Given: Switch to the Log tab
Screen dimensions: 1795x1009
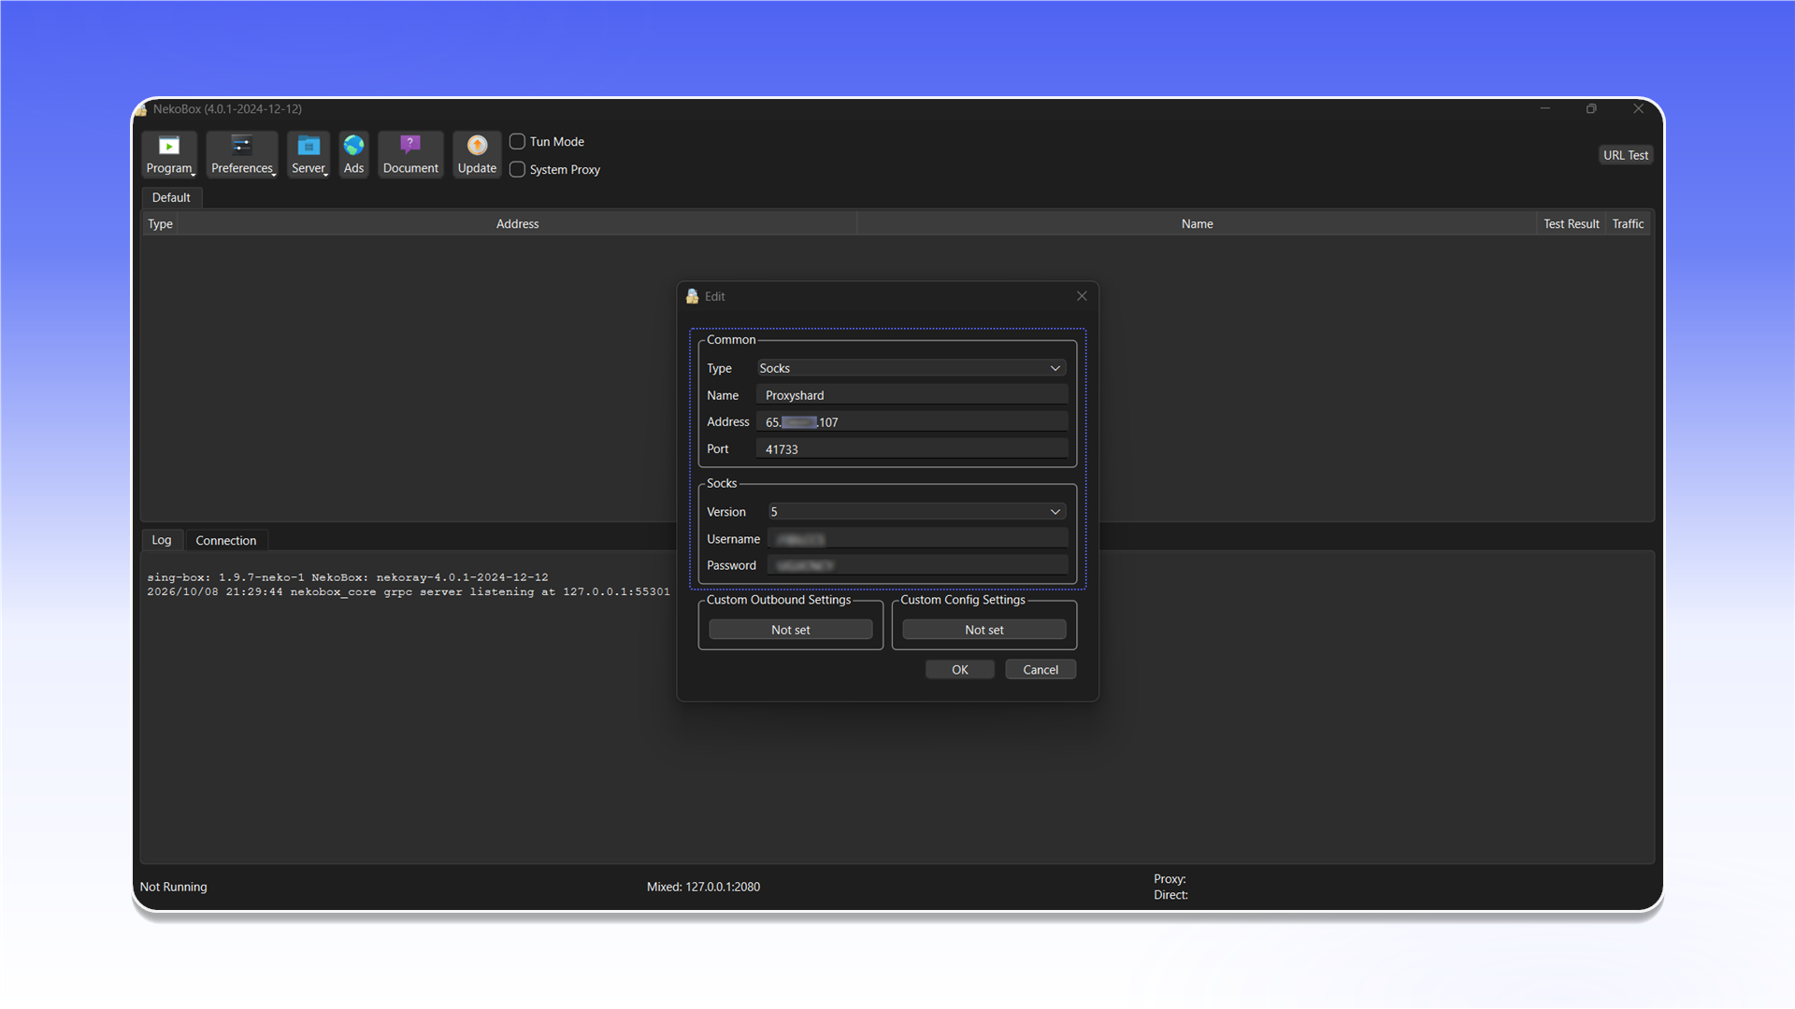Looking at the screenshot, I should point(162,540).
